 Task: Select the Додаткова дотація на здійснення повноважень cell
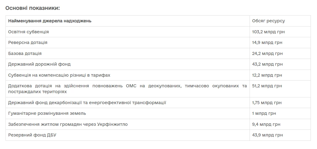[128, 89]
